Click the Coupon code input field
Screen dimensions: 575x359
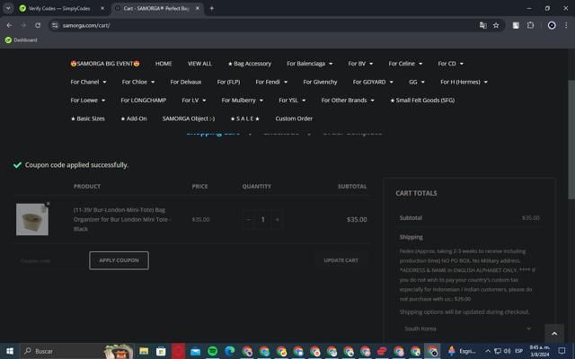(x=51, y=260)
